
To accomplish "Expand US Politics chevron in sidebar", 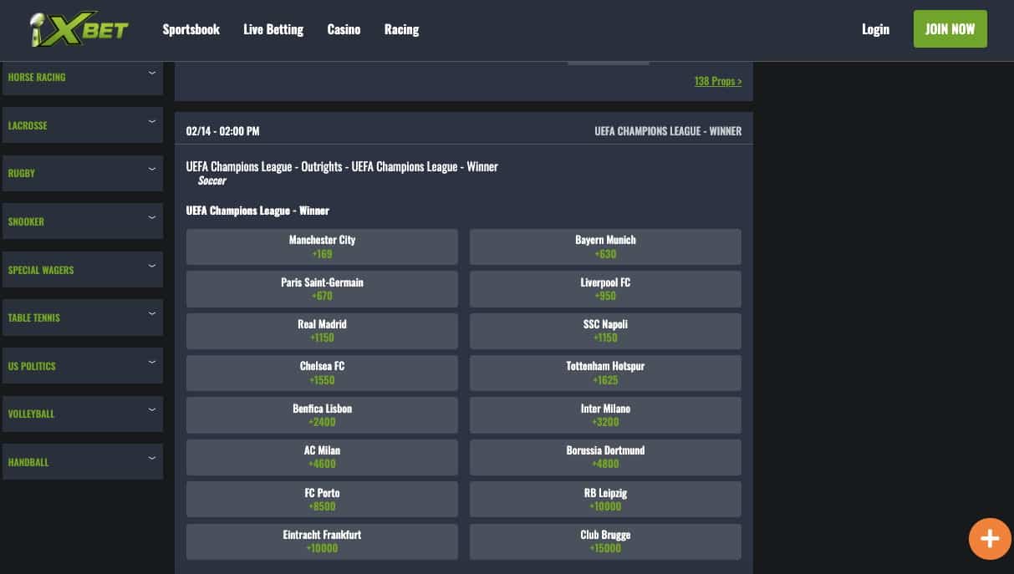I will click(152, 363).
